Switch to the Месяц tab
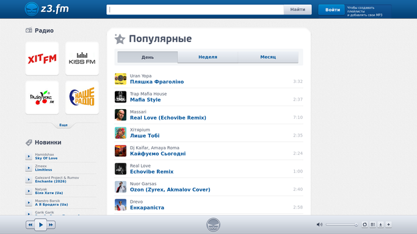This screenshot has width=417, height=234. (x=268, y=57)
